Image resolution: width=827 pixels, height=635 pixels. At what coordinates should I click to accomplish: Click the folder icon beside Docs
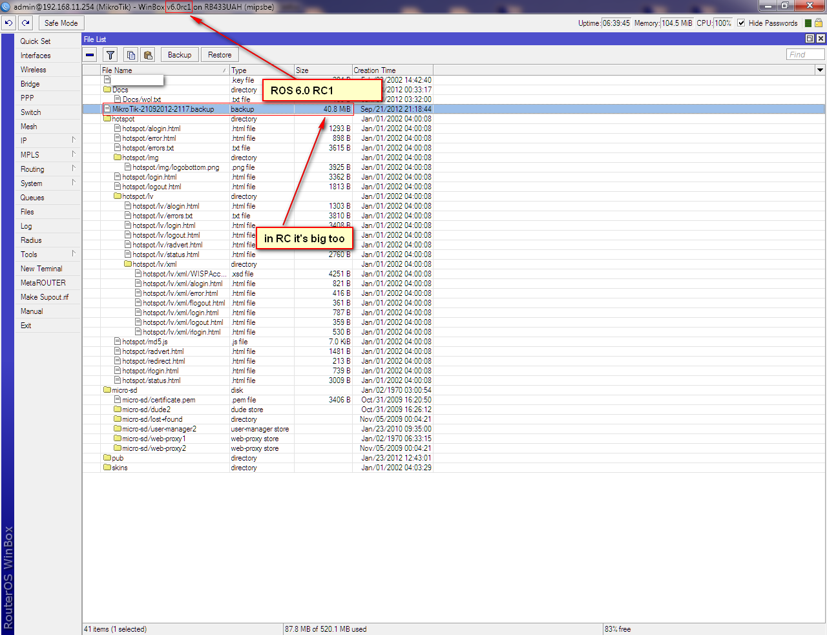pos(107,90)
